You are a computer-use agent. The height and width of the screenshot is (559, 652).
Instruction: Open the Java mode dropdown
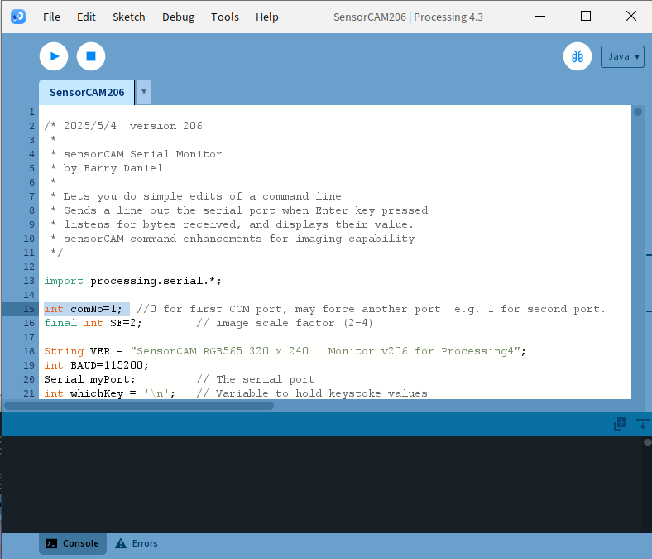622,56
